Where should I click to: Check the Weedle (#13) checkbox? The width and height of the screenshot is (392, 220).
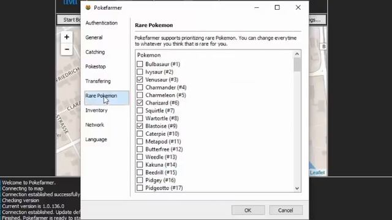coord(140,157)
